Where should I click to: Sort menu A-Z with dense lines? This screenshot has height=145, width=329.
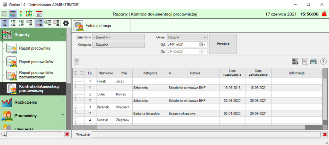(x=21, y=23)
